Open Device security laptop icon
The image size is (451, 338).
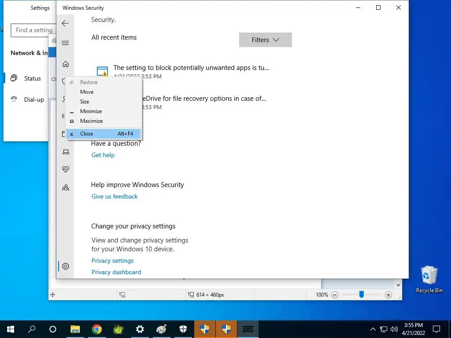(x=66, y=152)
